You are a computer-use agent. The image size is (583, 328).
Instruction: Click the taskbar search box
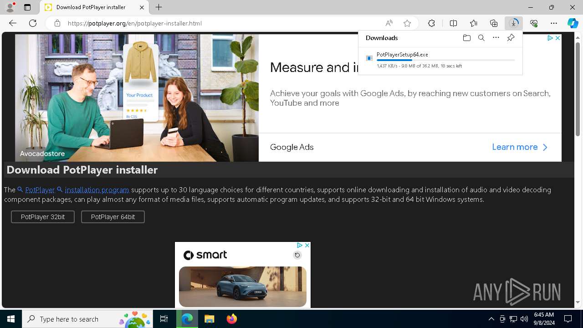pyautogui.click(x=88, y=319)
